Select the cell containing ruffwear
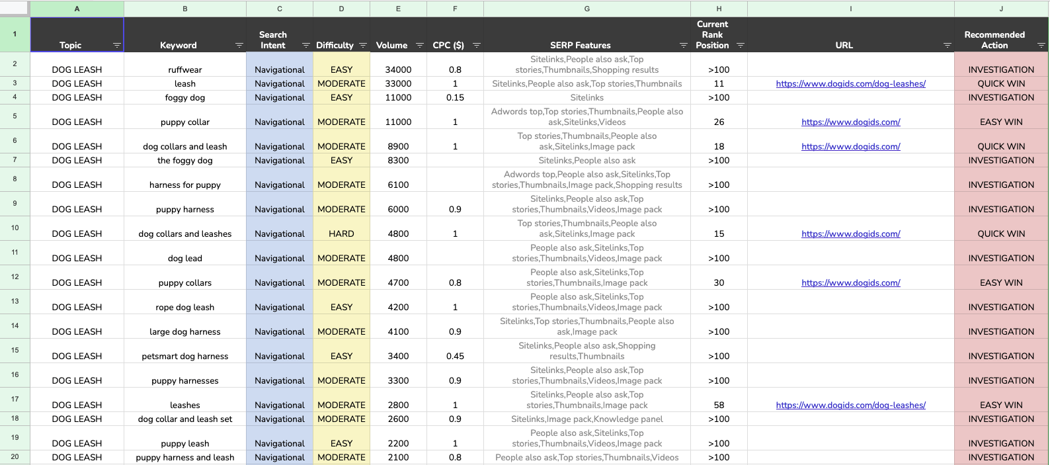The width and height of the screenshot is (1050, 465). [x=184, y=69]
